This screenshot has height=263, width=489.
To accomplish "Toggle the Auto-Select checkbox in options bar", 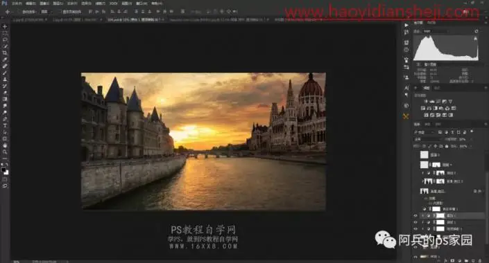I will tap(19, 12).
